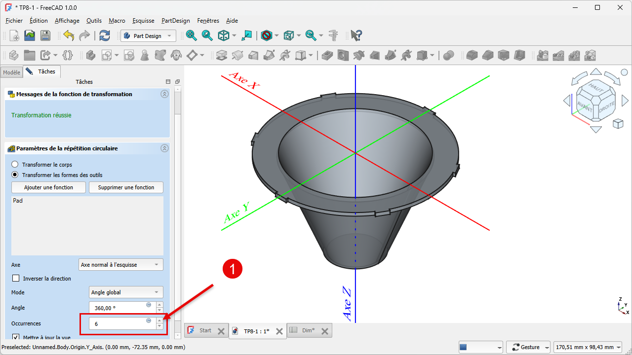Image resolution: width=632 pixels, height=355 pixels.
Task: Click Ajouter une fonction button
Action: pos(48,187)
